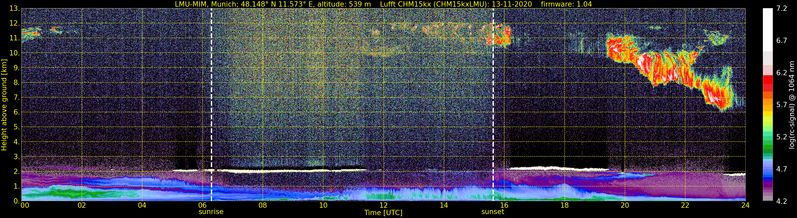
Task: Click the '6.' height axis tick label
Action: pyautogui.click(x=16, y=112)
